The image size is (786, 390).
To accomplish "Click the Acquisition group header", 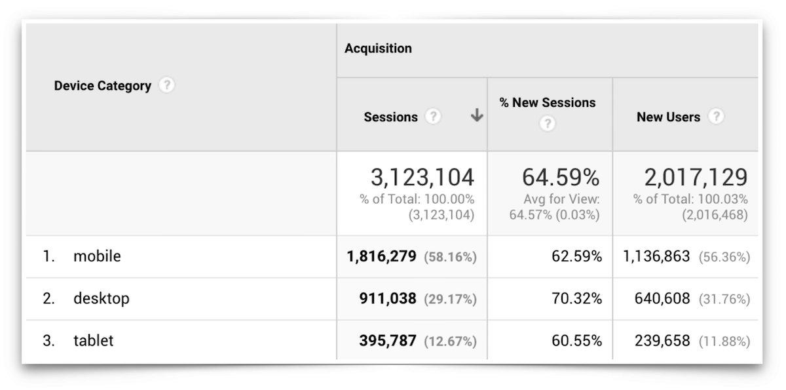I will [379, 49].
